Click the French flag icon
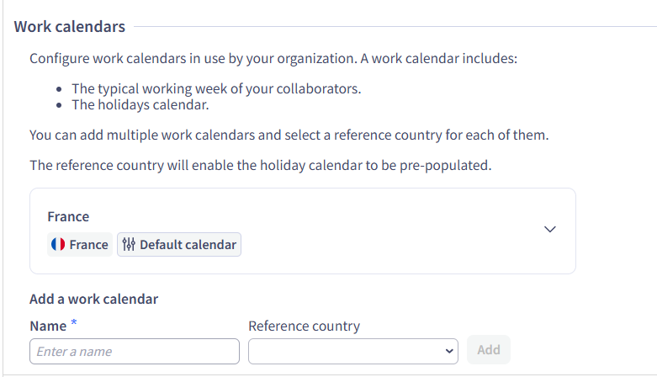The image size is (657, 377). point(59,245)
